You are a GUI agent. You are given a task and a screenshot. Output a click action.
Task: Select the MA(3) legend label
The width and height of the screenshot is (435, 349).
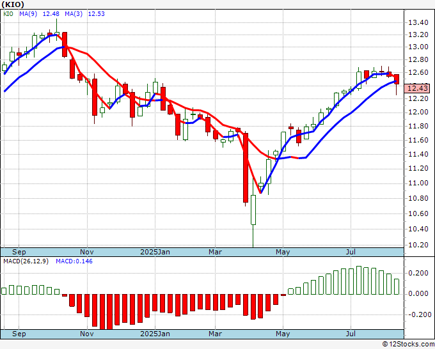[x=74, y=13]
